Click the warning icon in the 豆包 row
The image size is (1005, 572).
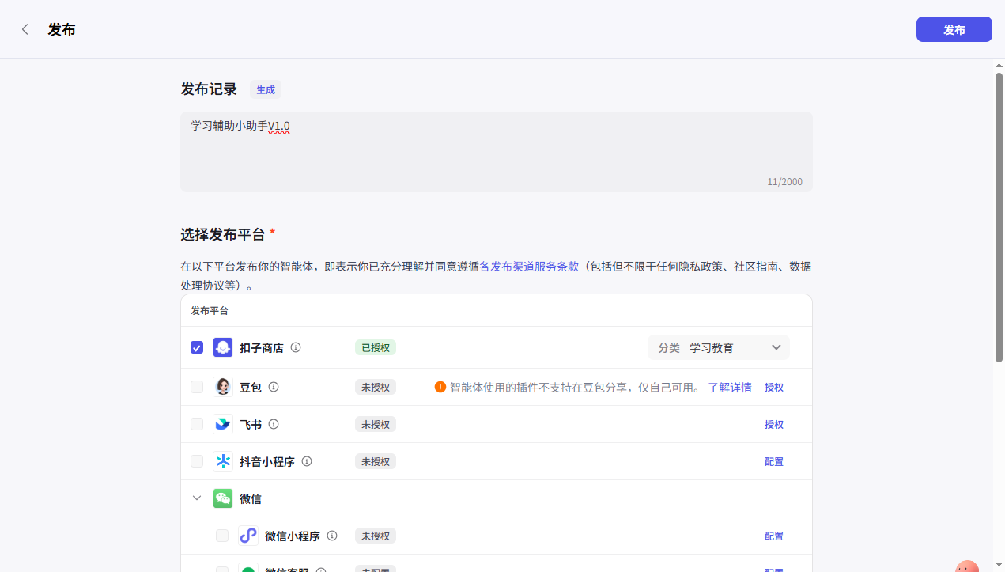pyautogui.click(x=440, y=387)
